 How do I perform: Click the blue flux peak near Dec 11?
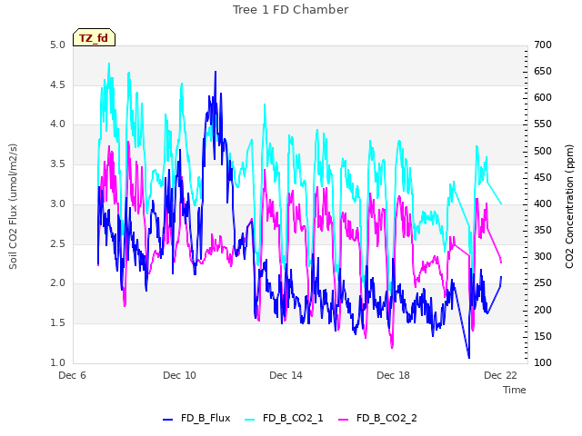tap(216, 72)
